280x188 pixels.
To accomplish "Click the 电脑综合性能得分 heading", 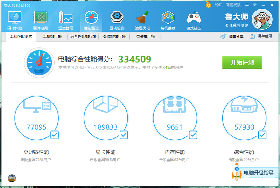I will point(85,59).
